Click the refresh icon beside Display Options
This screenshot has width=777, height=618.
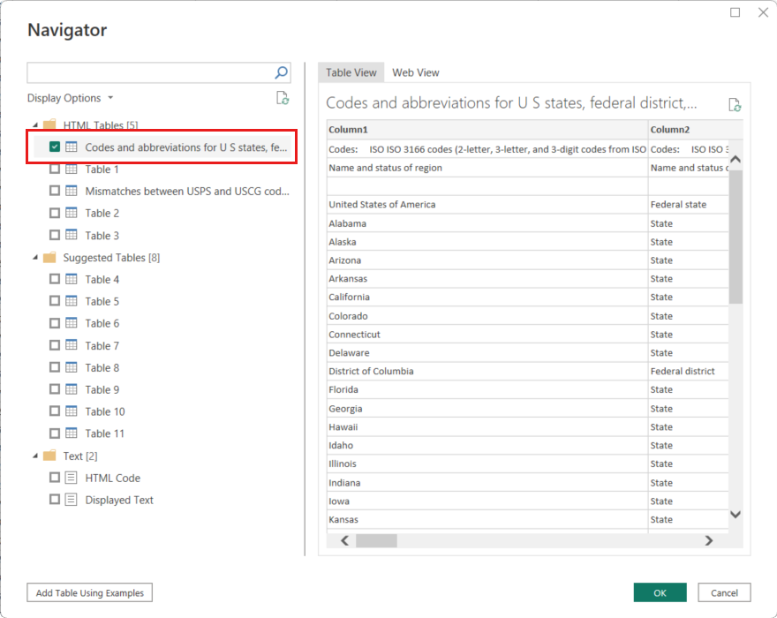(x=283, y=98)
